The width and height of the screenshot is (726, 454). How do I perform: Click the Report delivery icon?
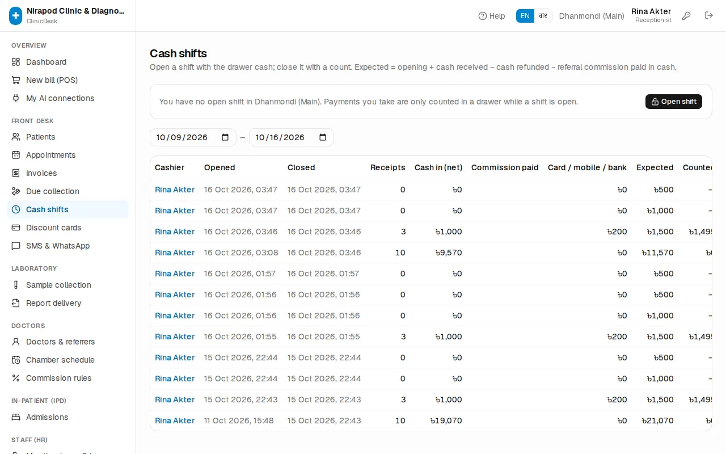16,303
